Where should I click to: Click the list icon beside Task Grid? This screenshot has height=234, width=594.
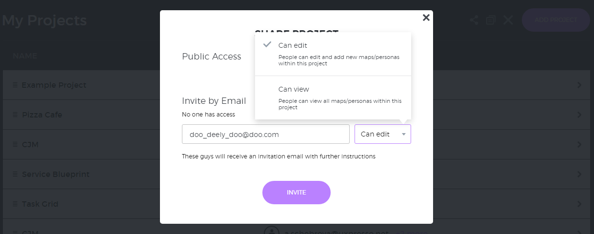(15, 204)
